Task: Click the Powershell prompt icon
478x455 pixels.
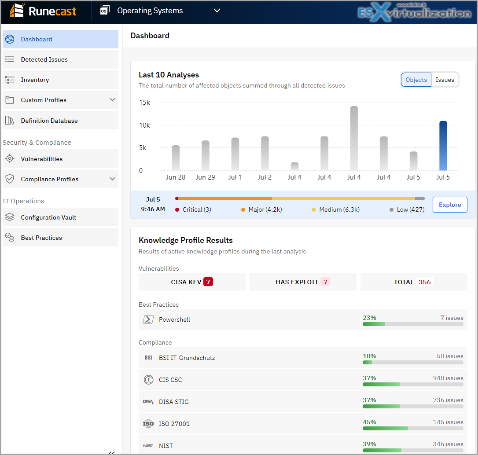Action: (x=148, y=319)
